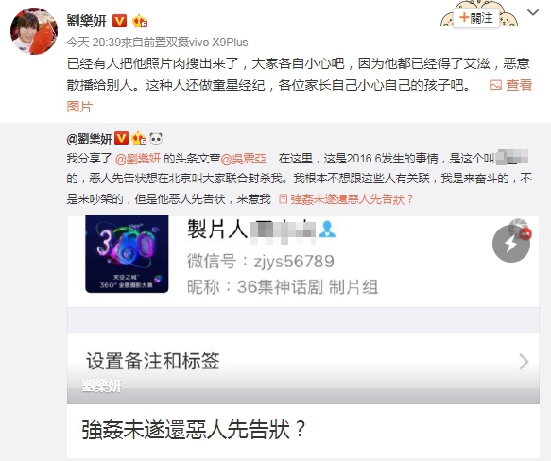Screen dimensions: 551x461
Task: Open @劉樂妍 mention in repost text
Action: [138, 159]
